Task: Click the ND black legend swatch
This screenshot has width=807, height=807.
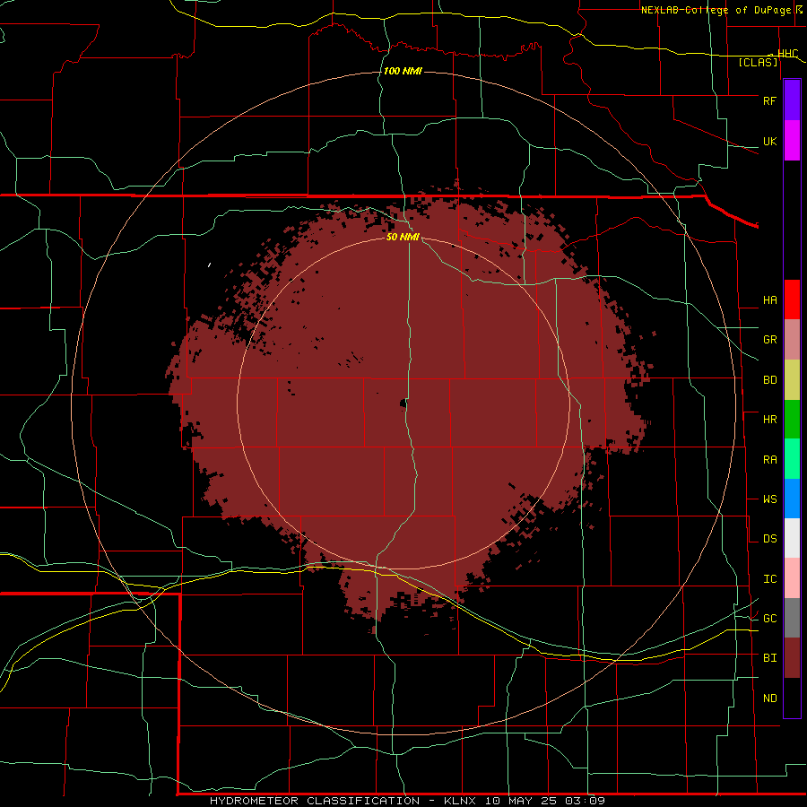Action: [x=792, y=698]
